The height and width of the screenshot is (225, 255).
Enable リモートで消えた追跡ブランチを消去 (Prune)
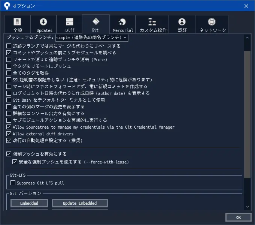[9, 60]
